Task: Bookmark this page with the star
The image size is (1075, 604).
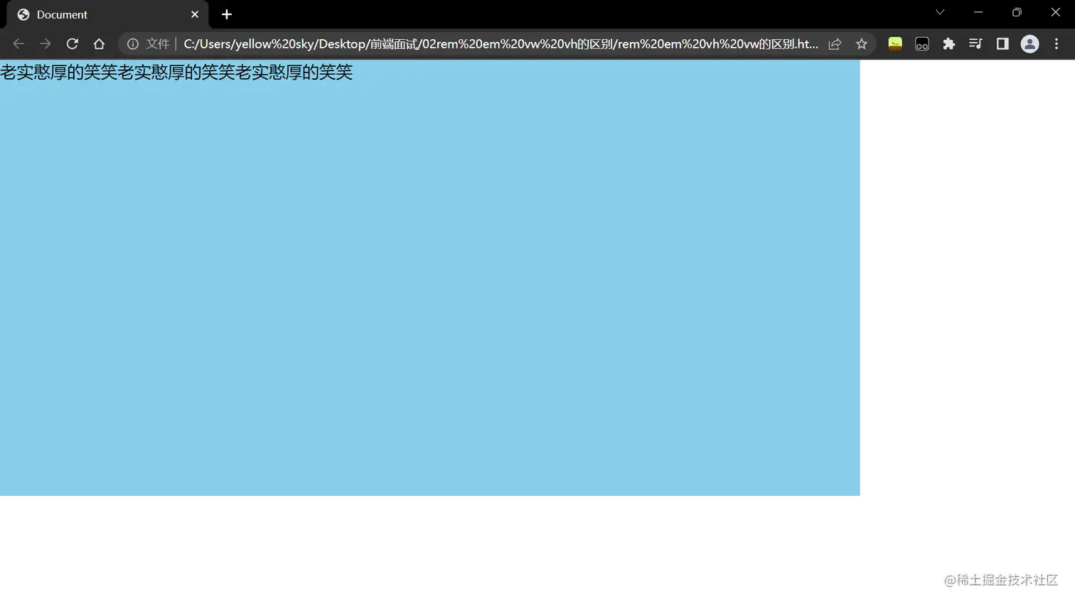Action: (x=862, y=44)
